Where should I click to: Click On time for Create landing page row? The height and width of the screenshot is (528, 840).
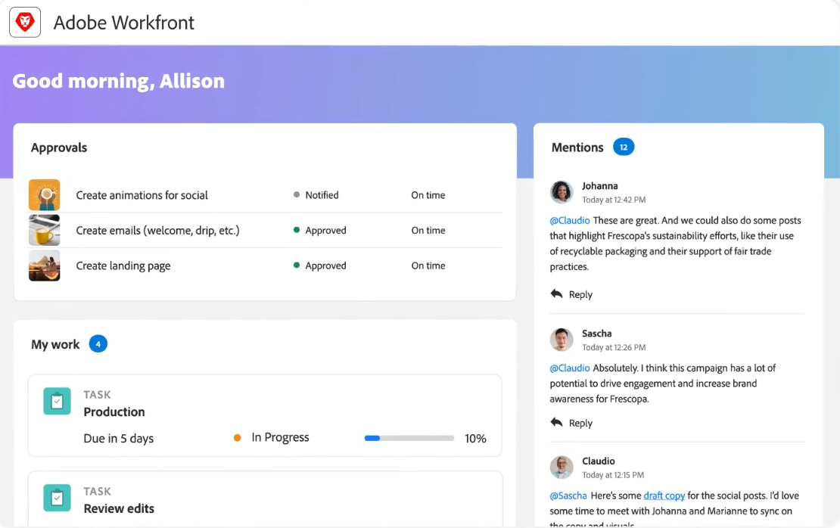(x=428, y=266)
